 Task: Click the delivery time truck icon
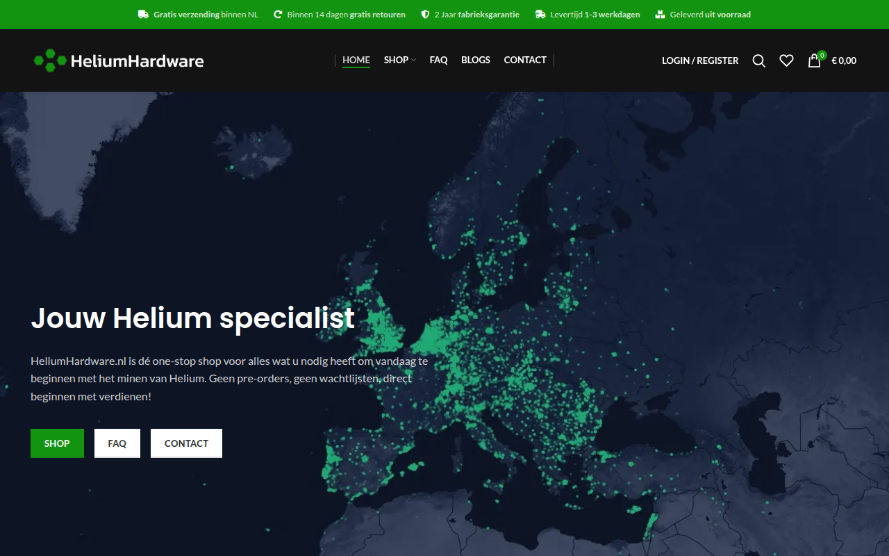(x=540, y=15)
